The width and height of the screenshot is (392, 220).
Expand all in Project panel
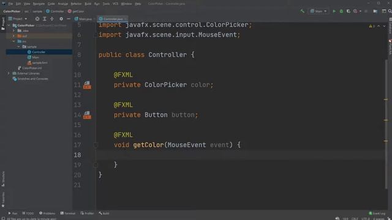click(x=45, y=19)
